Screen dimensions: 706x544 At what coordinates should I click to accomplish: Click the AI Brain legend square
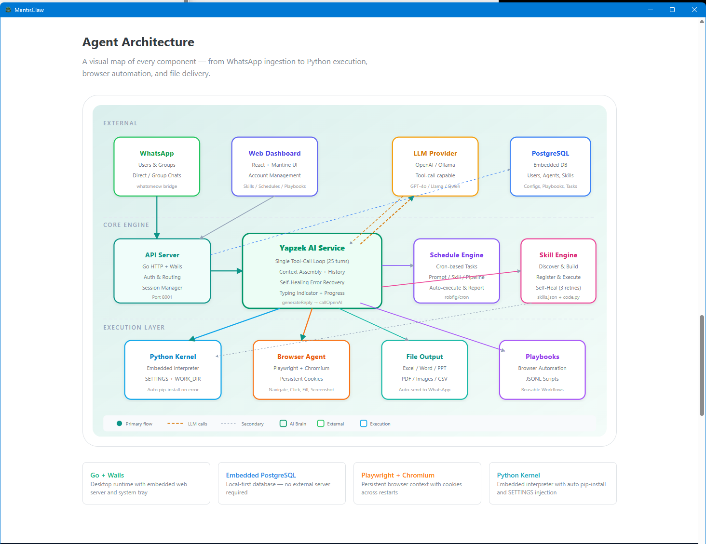tap(283, 424)
